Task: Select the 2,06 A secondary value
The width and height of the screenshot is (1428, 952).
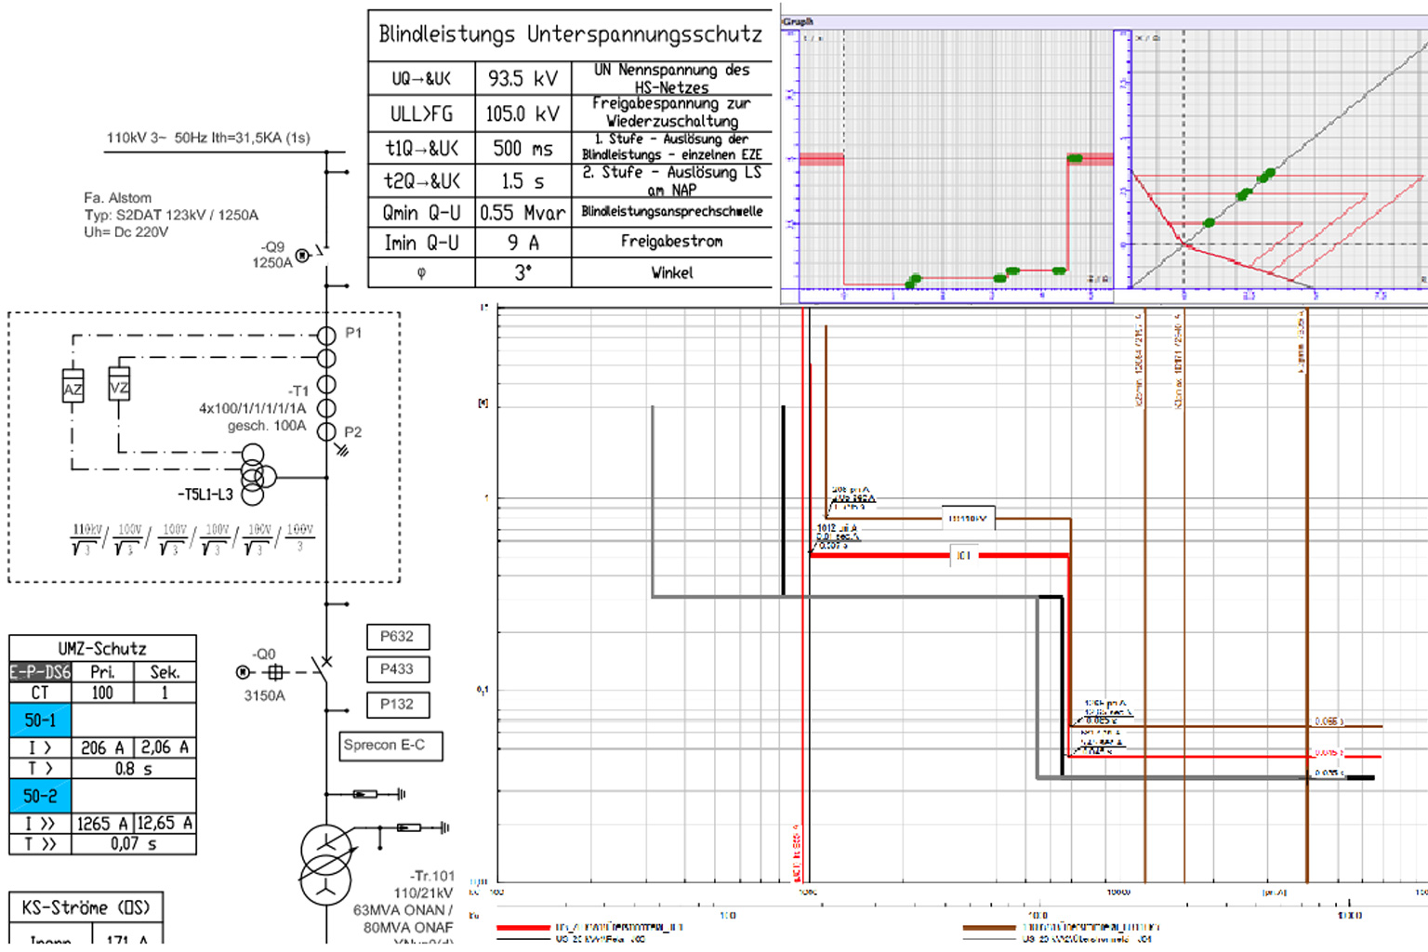Action: [165, 747]
